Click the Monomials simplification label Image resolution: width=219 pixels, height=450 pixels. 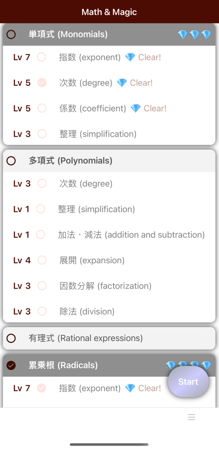pos(98,134)
